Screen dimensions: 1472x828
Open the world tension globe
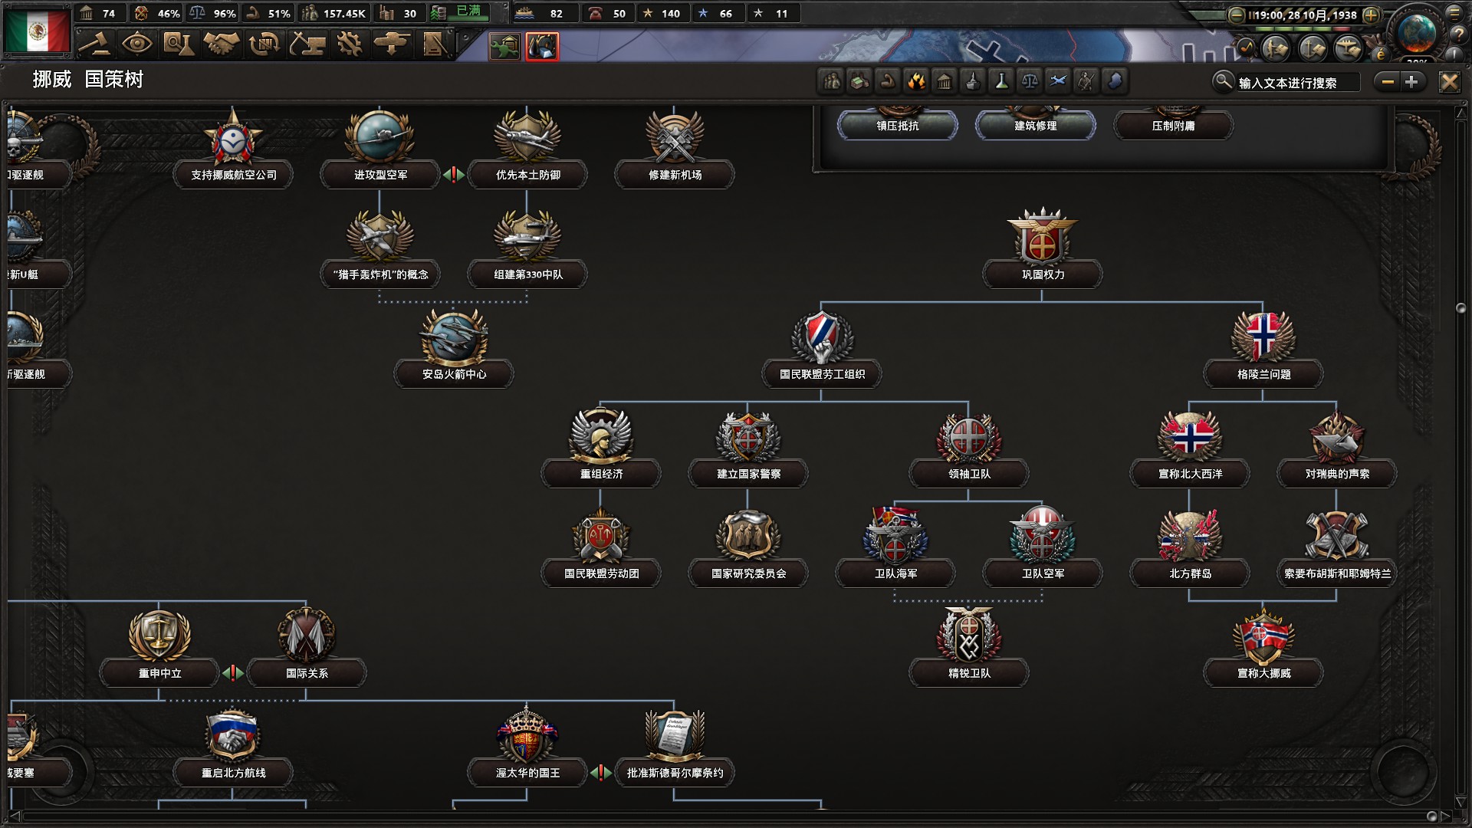(x=1417, y=33)
